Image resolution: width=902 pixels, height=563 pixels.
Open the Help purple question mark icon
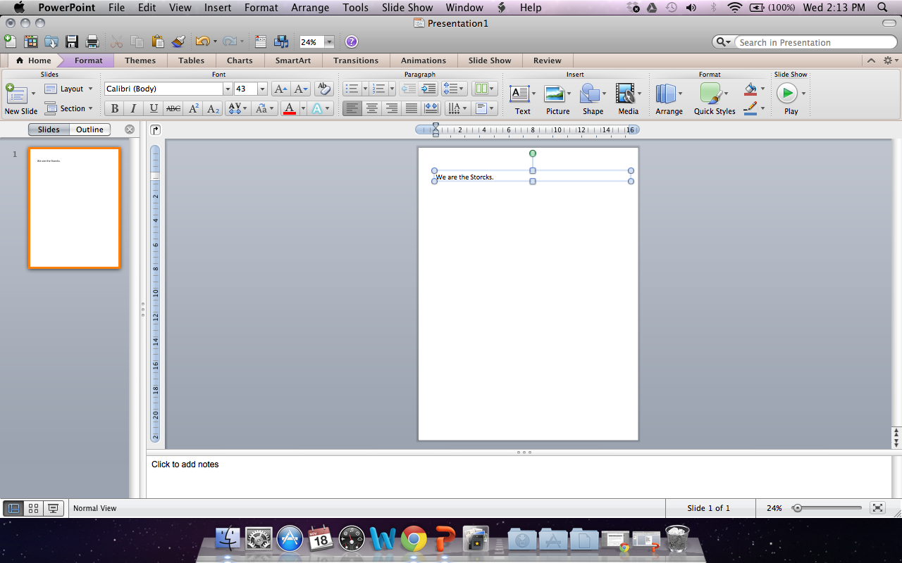[x=352, y=42]
